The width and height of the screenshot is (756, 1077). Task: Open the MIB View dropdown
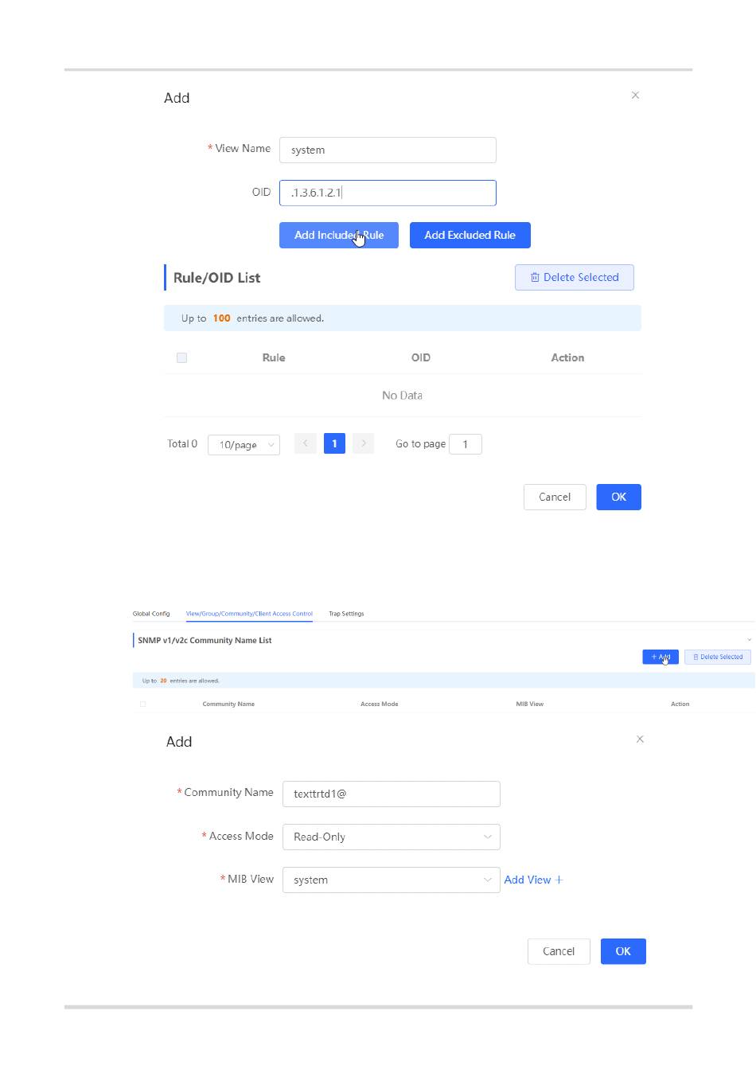(392, 880)
